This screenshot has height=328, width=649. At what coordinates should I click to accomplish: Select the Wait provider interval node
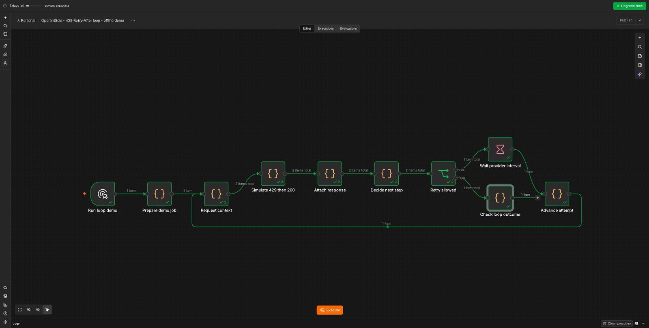point(500,149)
